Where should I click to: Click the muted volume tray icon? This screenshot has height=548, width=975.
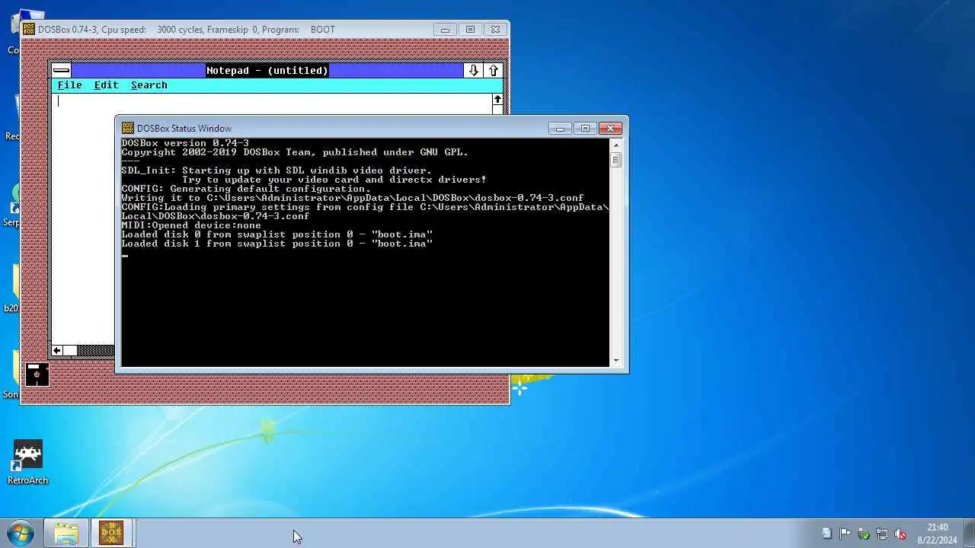click(x=900, y=534)
